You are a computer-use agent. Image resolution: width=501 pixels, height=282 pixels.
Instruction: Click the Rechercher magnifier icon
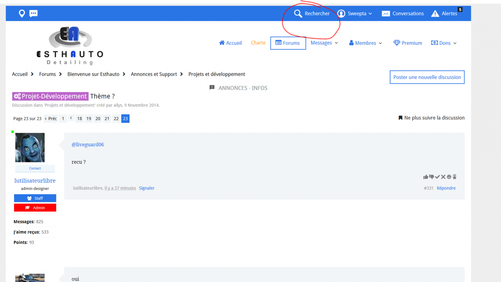298,13
